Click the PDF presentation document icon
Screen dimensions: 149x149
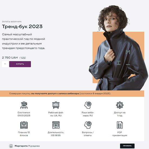click(x=120, y=125)
